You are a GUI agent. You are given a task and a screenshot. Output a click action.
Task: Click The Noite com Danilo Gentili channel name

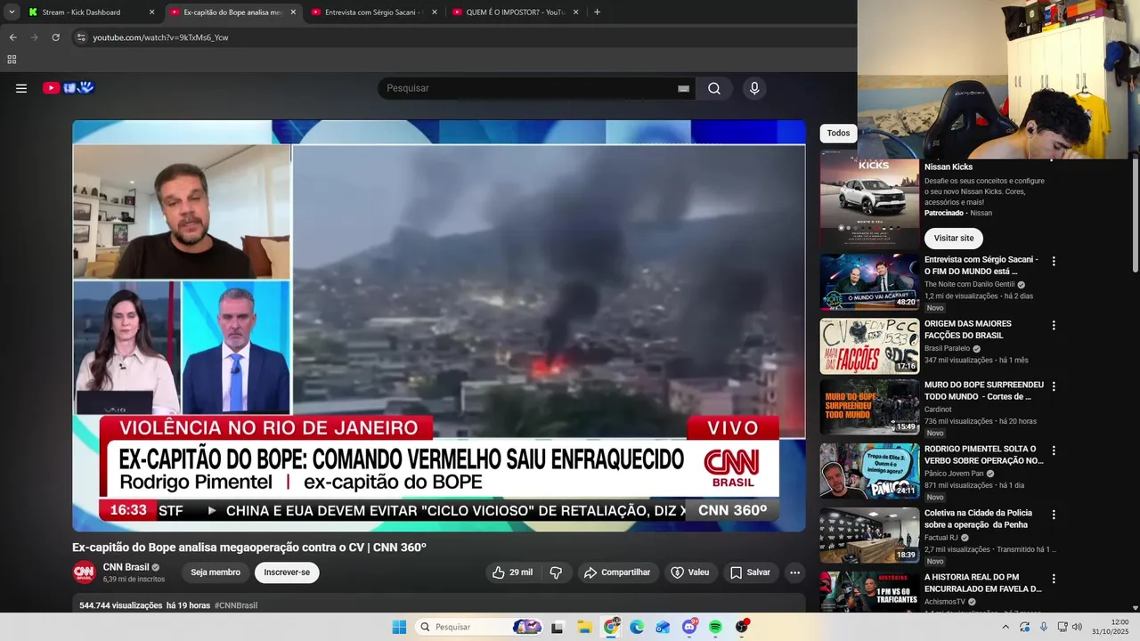pos(970,285)
